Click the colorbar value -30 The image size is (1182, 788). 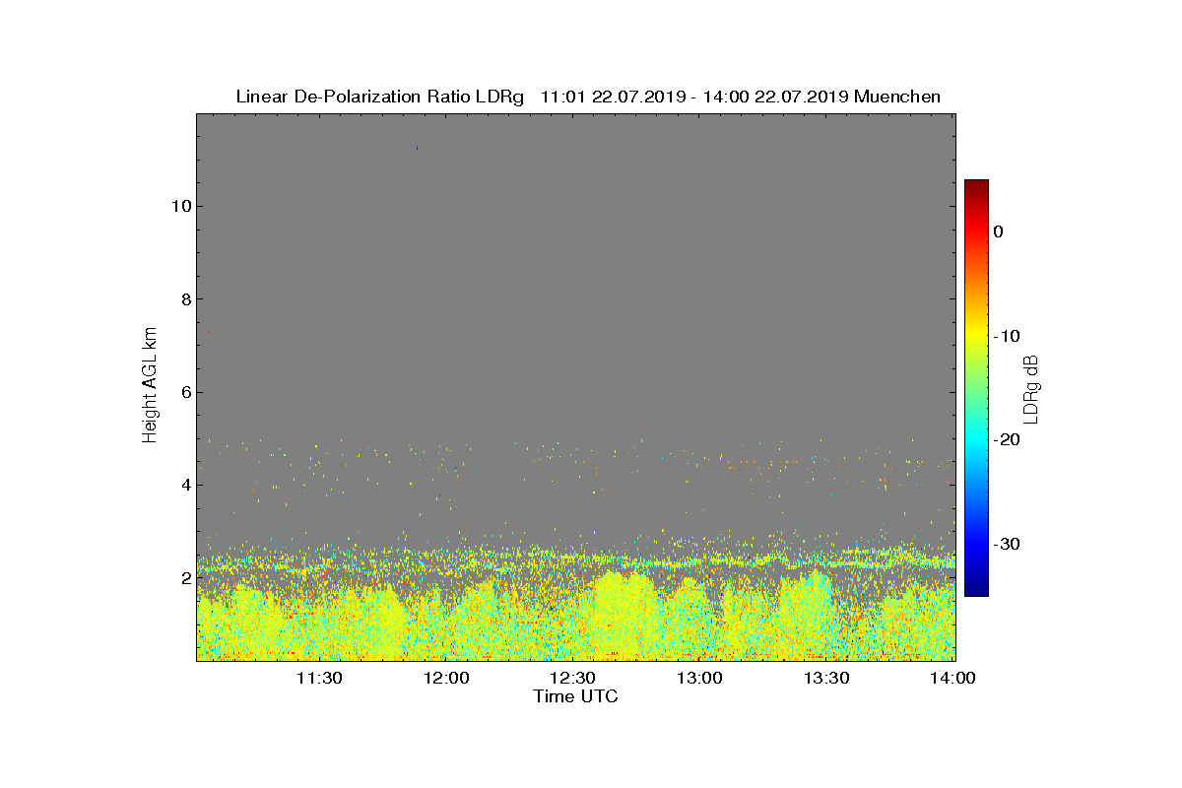(1006, 545)
